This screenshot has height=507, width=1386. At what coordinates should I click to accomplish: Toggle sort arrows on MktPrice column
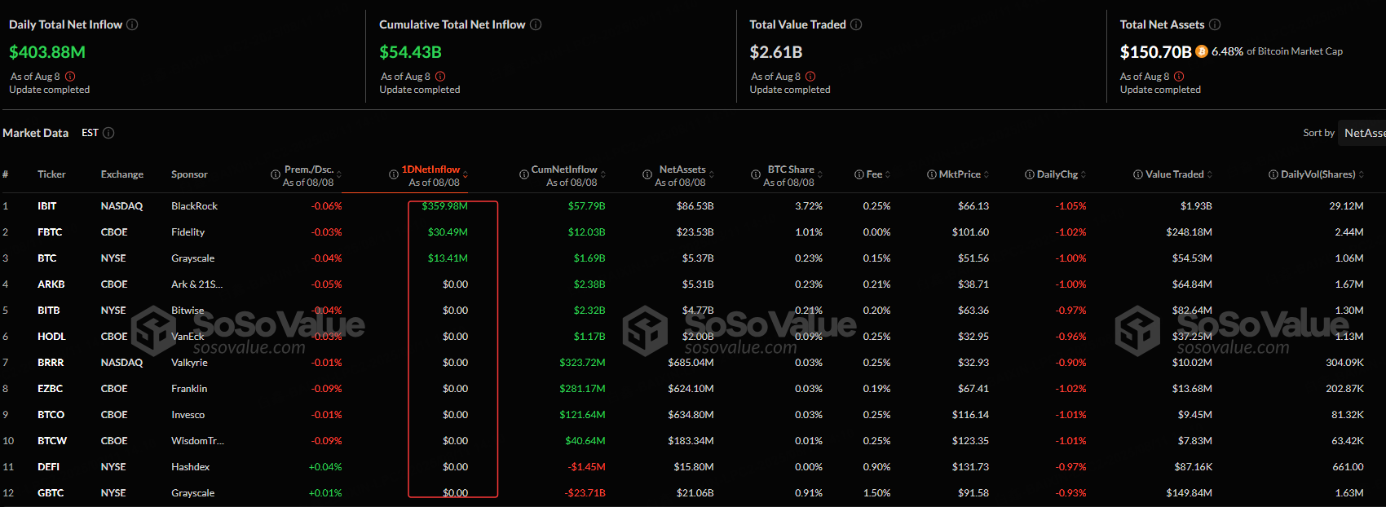tap(987, 174)
